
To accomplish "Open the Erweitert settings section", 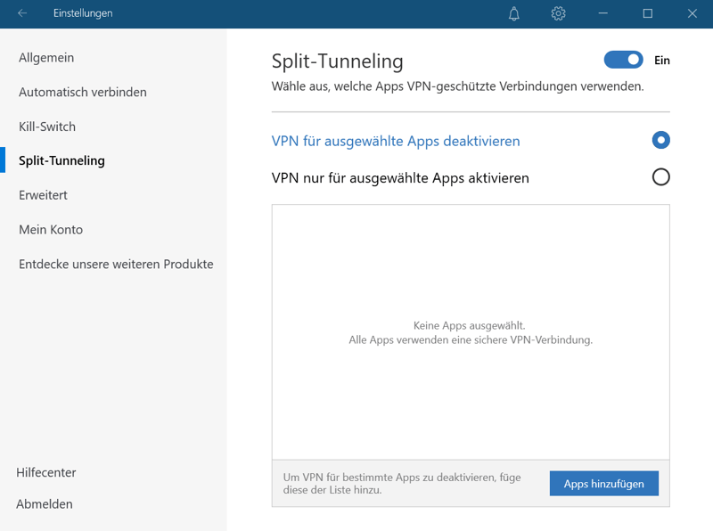I will click(x=43, y=195).
